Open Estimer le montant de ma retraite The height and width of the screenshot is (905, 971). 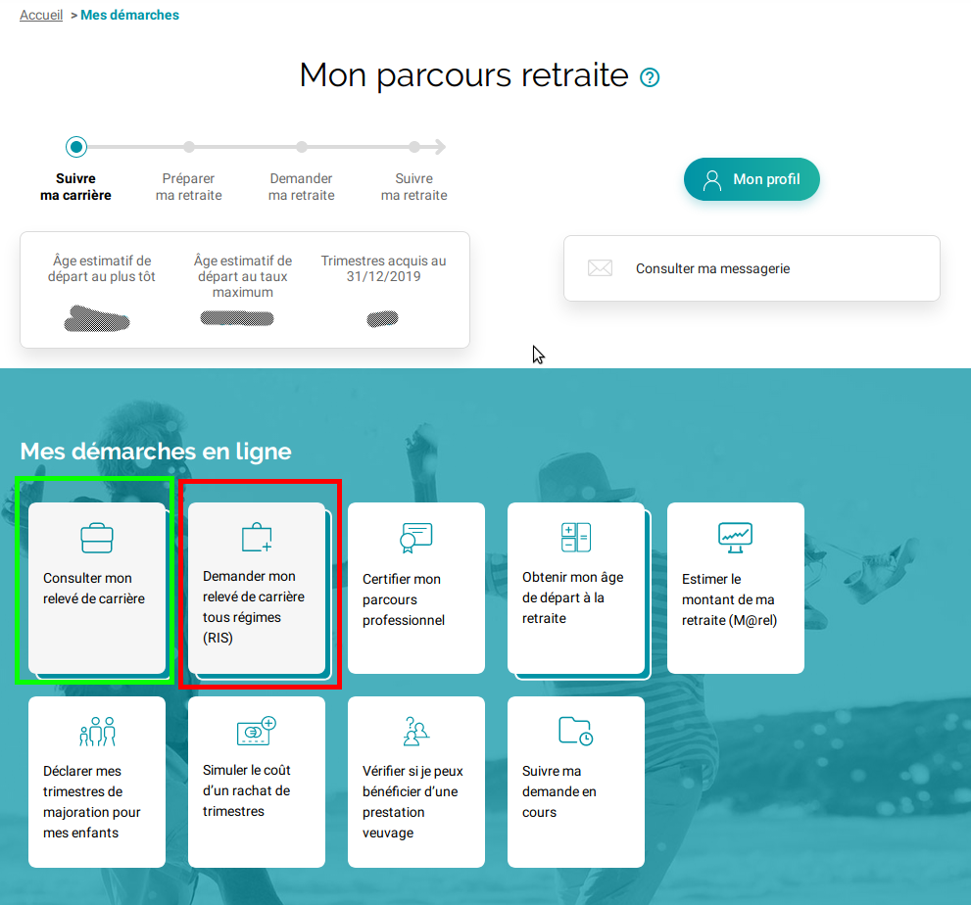[x=736, y=588]
